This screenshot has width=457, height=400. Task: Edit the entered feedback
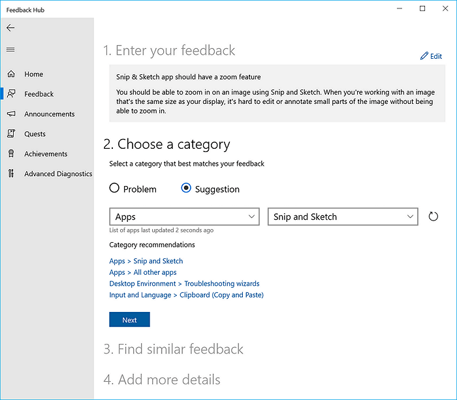[431, 56]
